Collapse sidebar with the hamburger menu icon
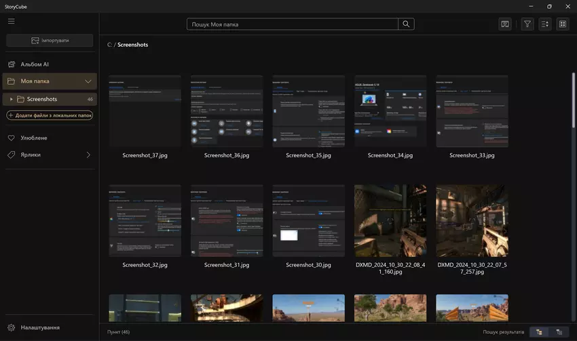577x341 pixels. click(11, 21)
